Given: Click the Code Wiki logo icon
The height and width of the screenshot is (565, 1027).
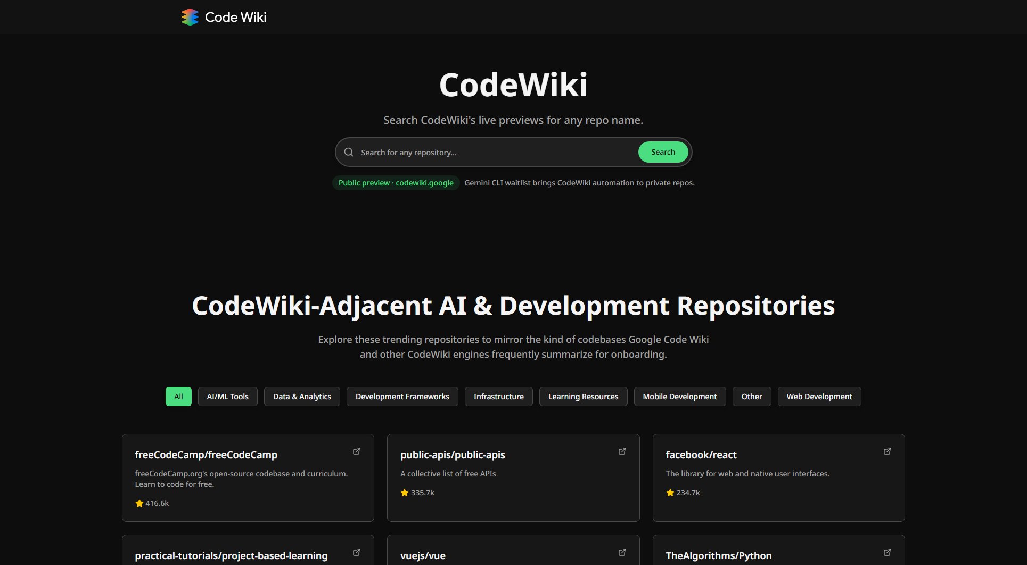Looking at the screenshot, I should click(x=189, y=17).
